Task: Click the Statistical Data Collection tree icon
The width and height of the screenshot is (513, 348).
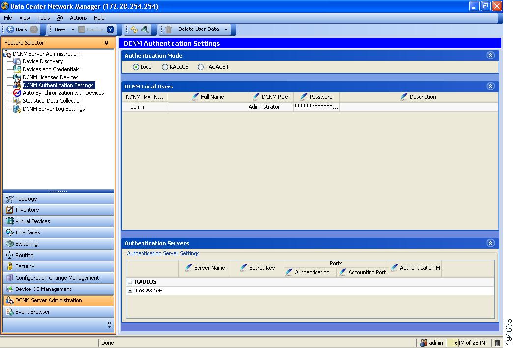Action: click(17, 101)
